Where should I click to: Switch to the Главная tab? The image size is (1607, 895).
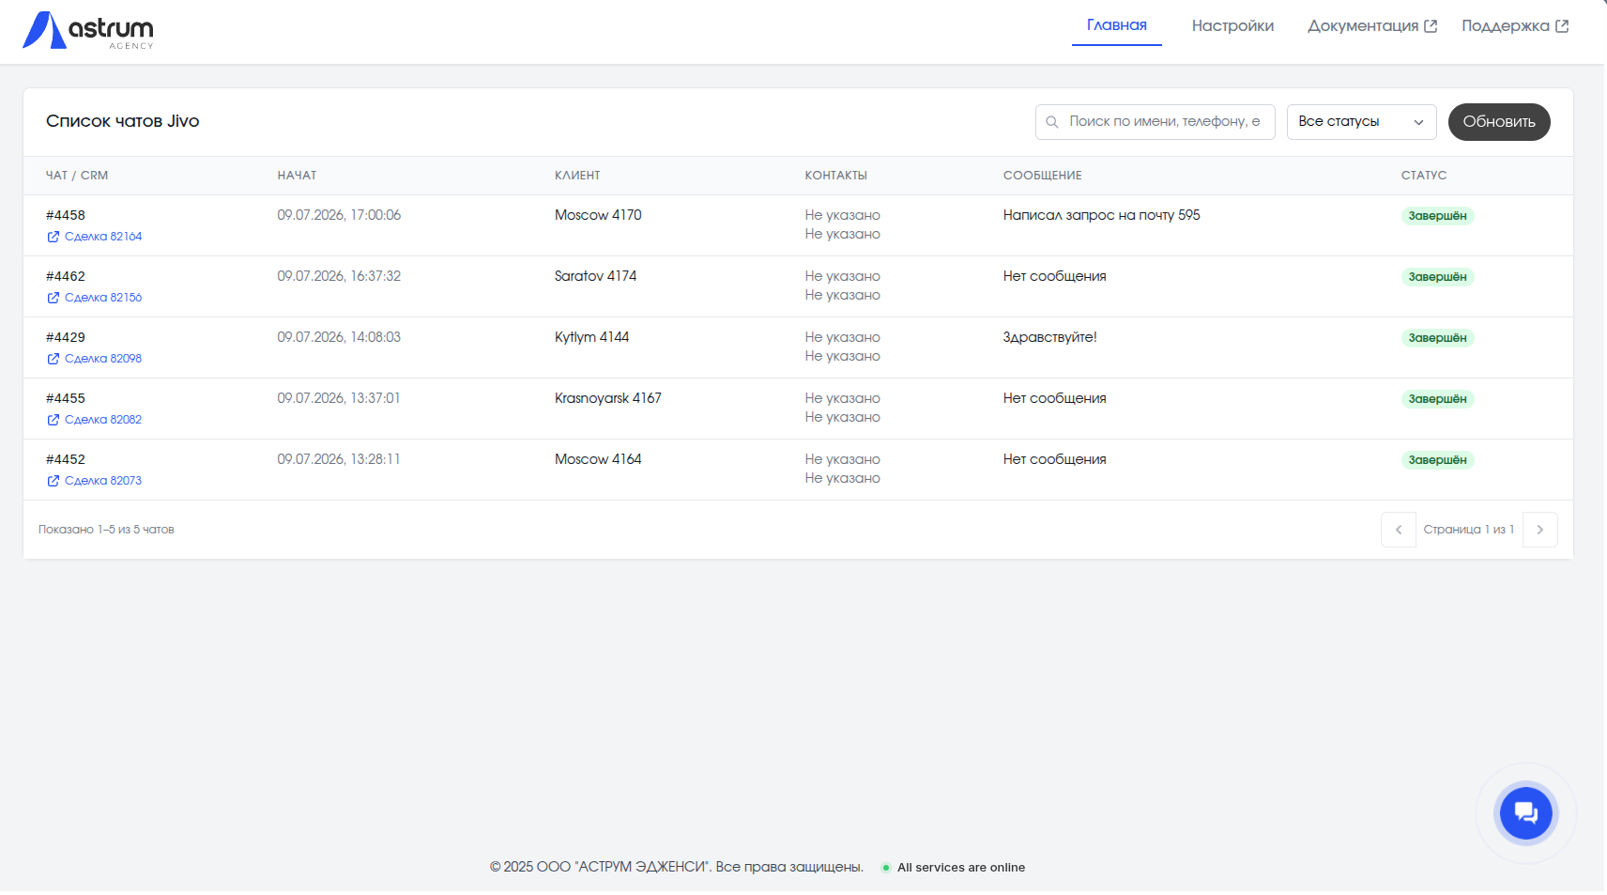pos(1117,25)
